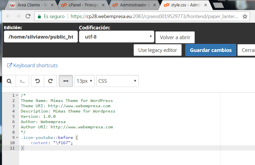This screenshot has height=165, width=255.
Task: Close the Área Cliente tab
Action: point(52,5)
